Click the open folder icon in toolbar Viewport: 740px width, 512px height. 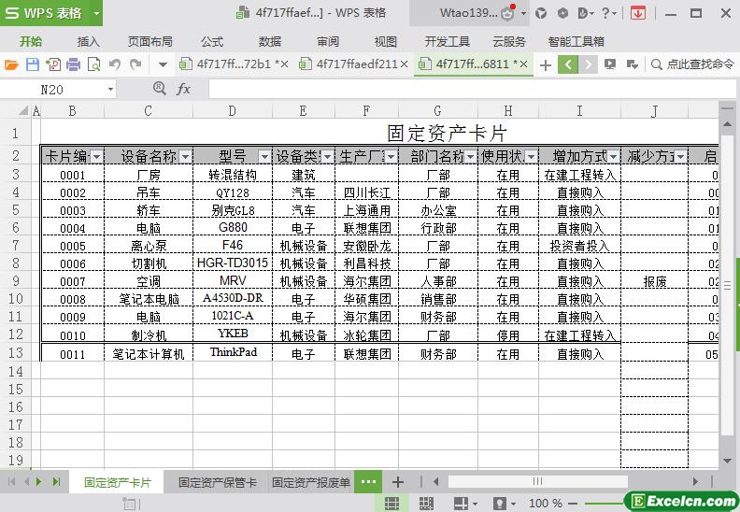click(x=11, y=64)
